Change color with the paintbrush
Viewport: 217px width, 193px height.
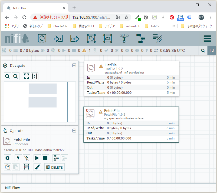[x=37, y=167]
